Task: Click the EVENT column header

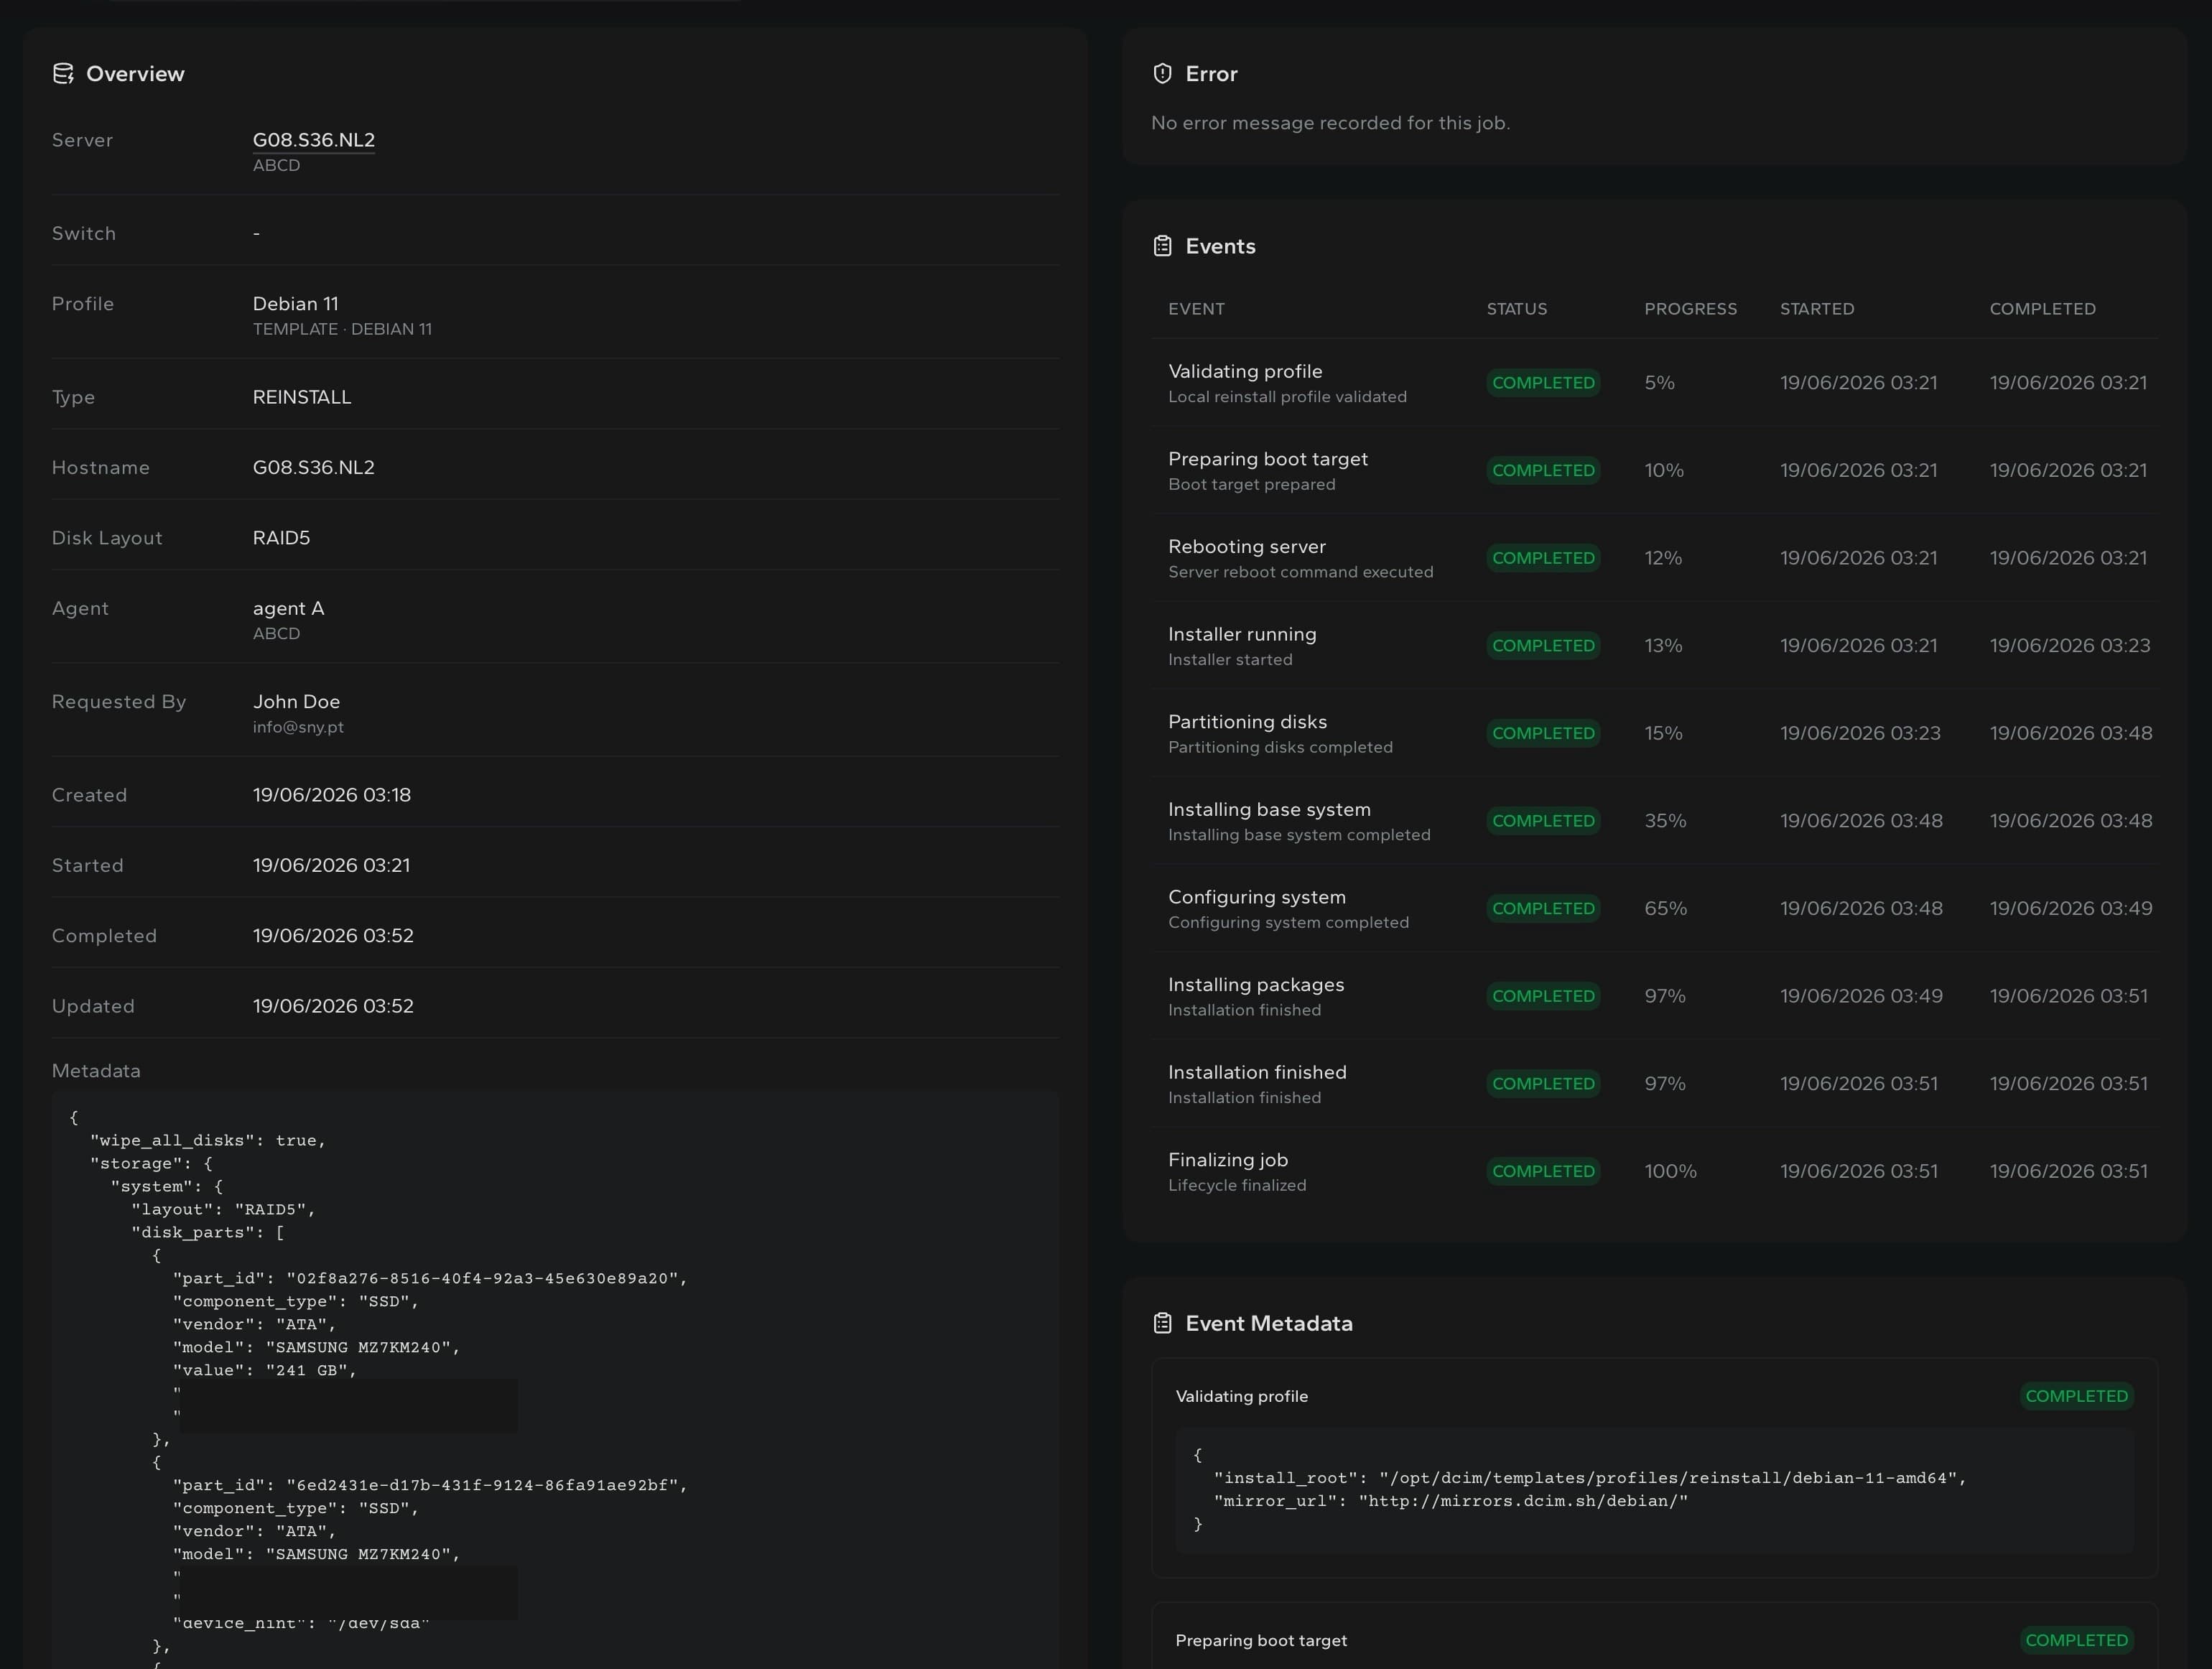Action: click(x=1196, y=309)
